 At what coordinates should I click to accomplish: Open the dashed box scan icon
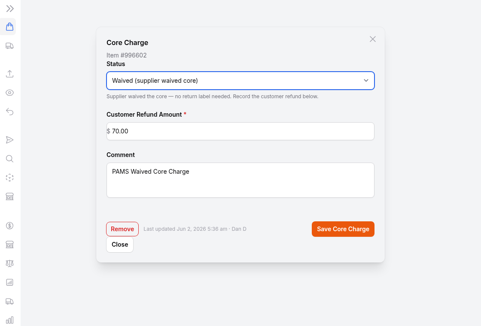(10, 178)
